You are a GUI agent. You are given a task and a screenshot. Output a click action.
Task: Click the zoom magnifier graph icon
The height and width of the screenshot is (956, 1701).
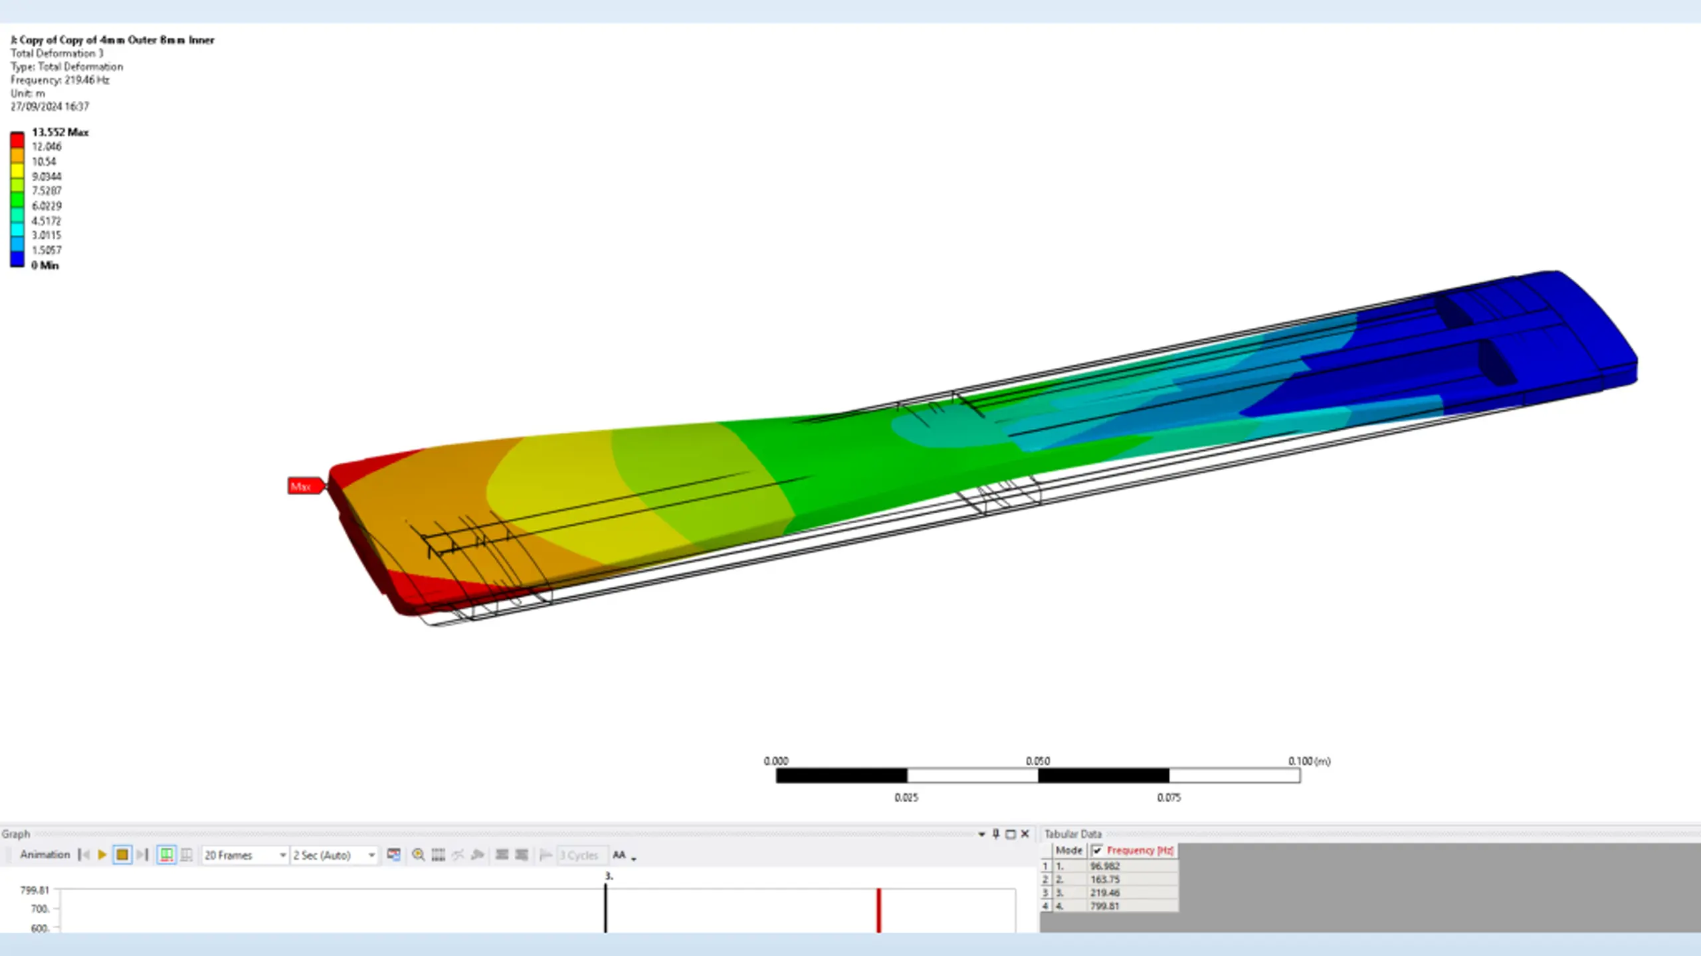point(418,854)
